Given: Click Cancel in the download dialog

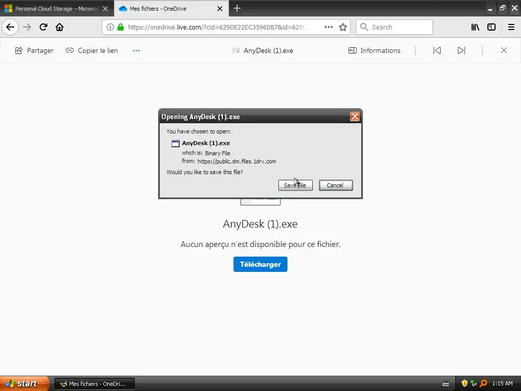Looking at the screenshot, I should (336, 185).
